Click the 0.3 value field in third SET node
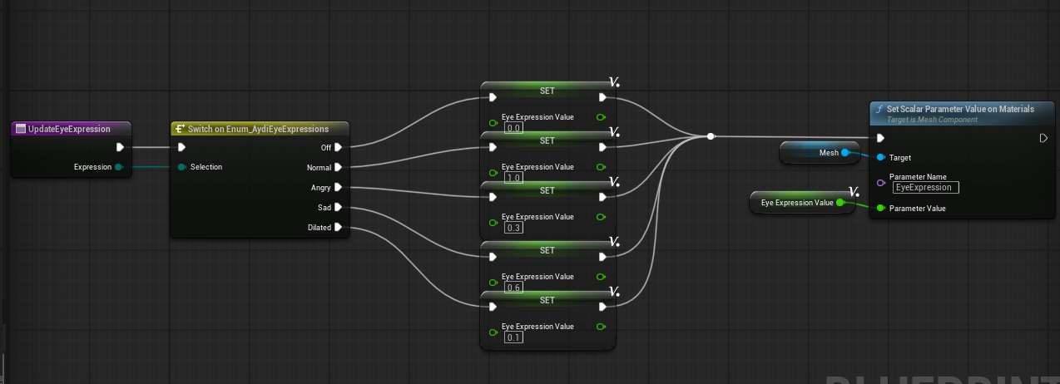 coord(514,228)
